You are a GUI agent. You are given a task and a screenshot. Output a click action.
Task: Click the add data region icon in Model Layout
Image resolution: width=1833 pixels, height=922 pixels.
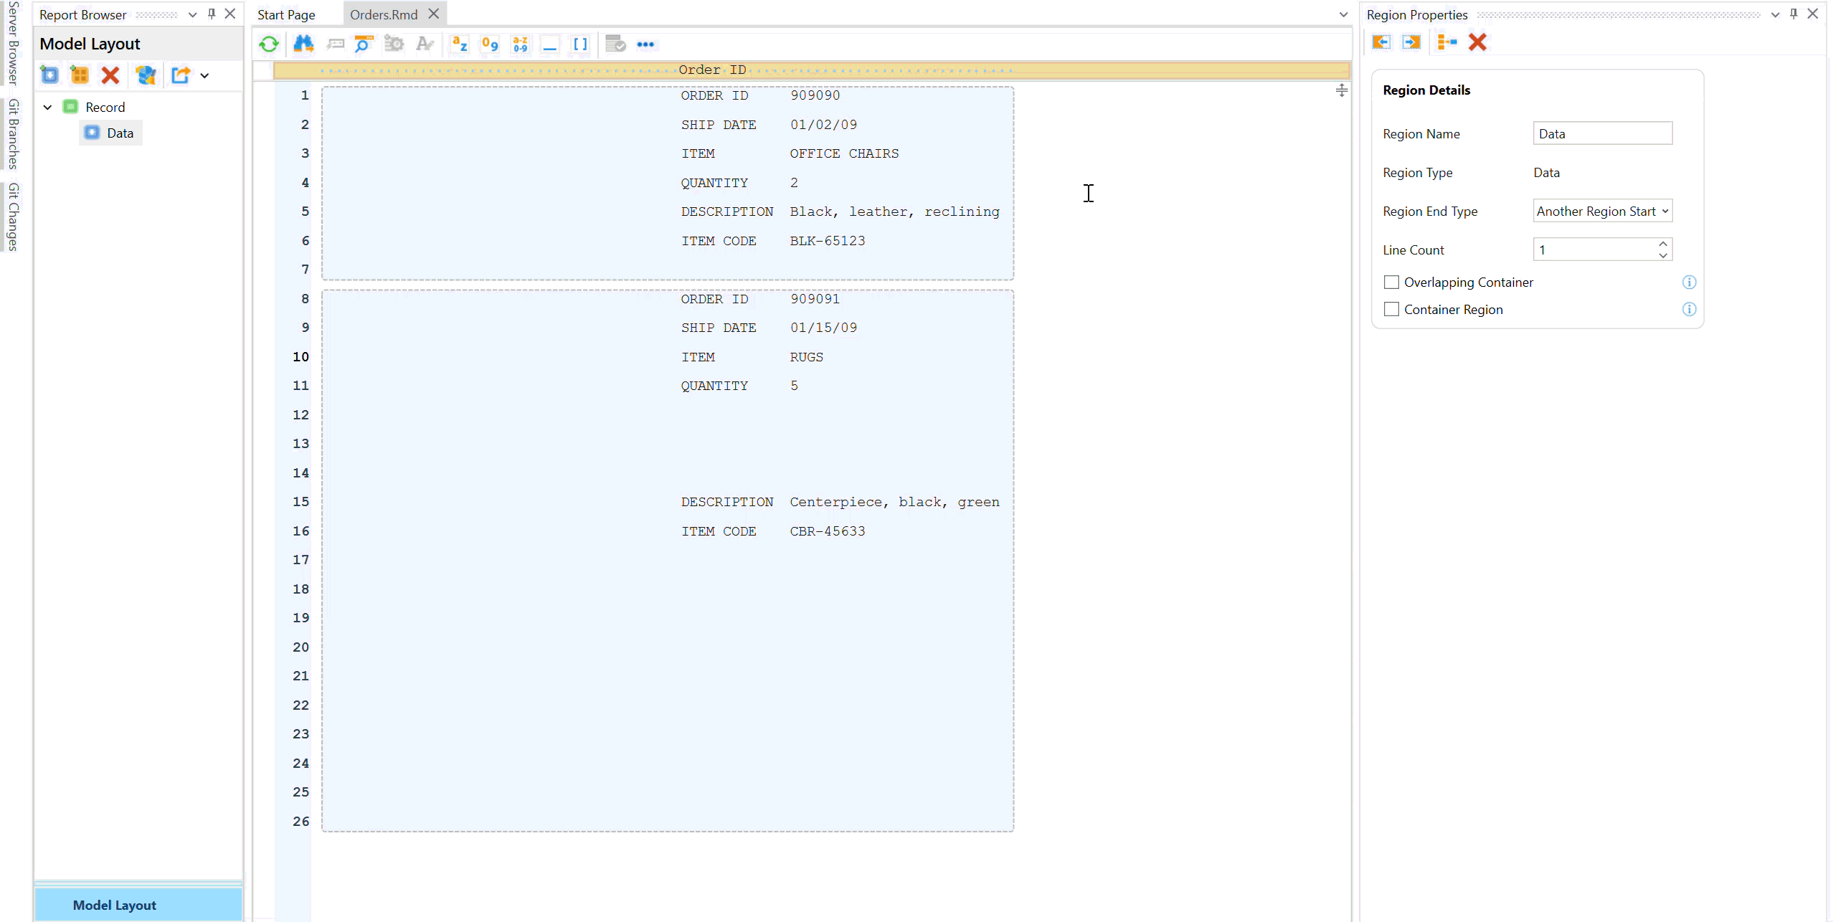tap(49, 75)
